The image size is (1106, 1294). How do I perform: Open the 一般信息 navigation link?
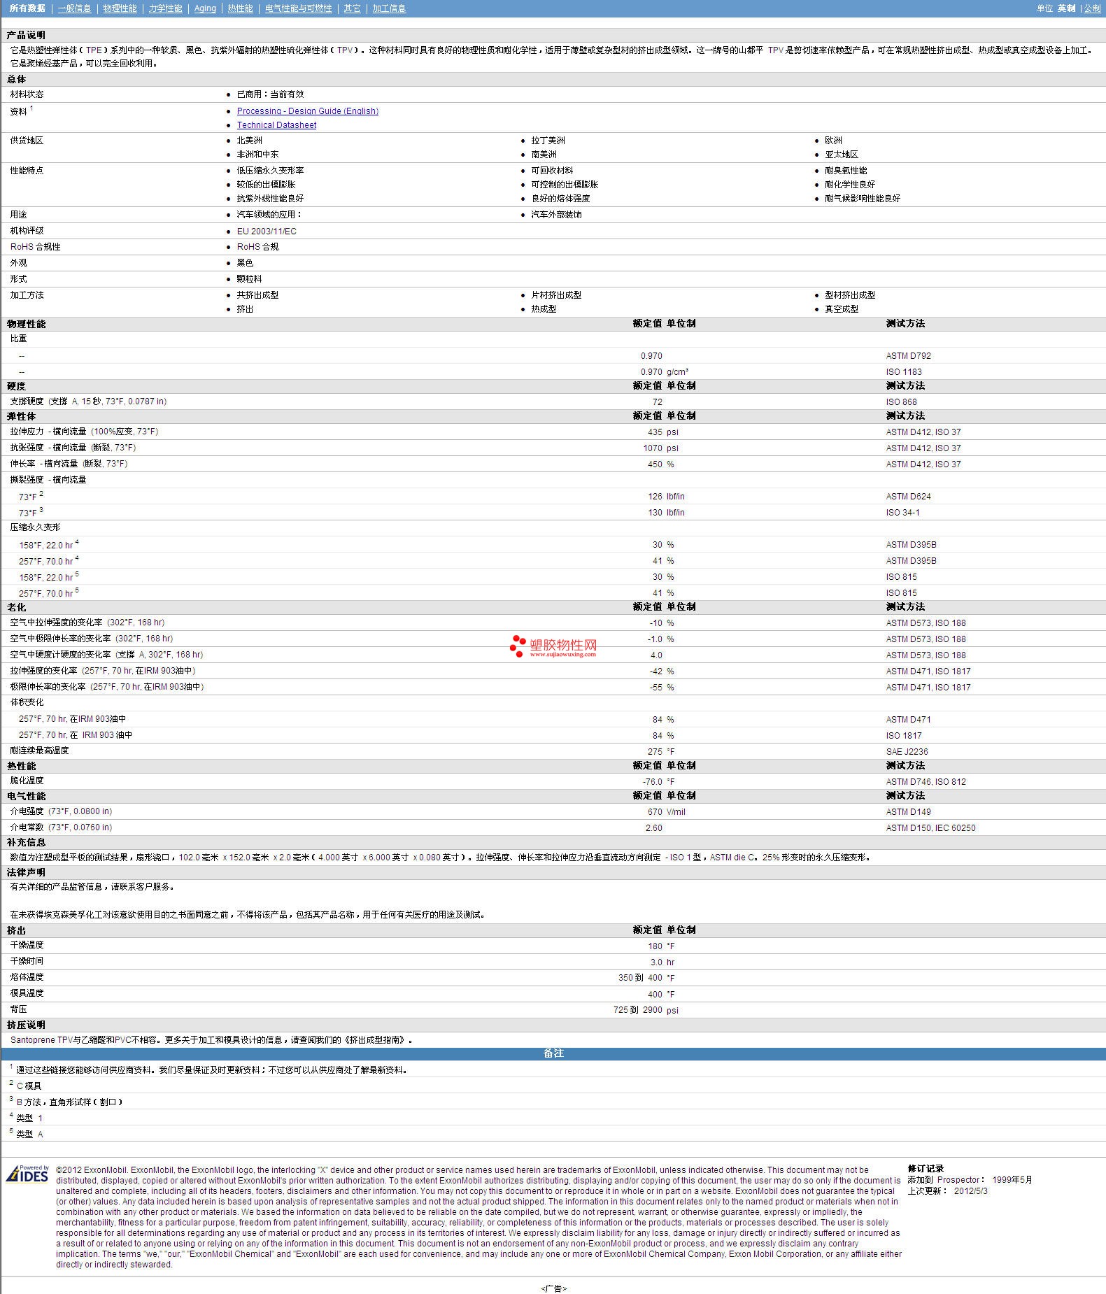[74, 8]
